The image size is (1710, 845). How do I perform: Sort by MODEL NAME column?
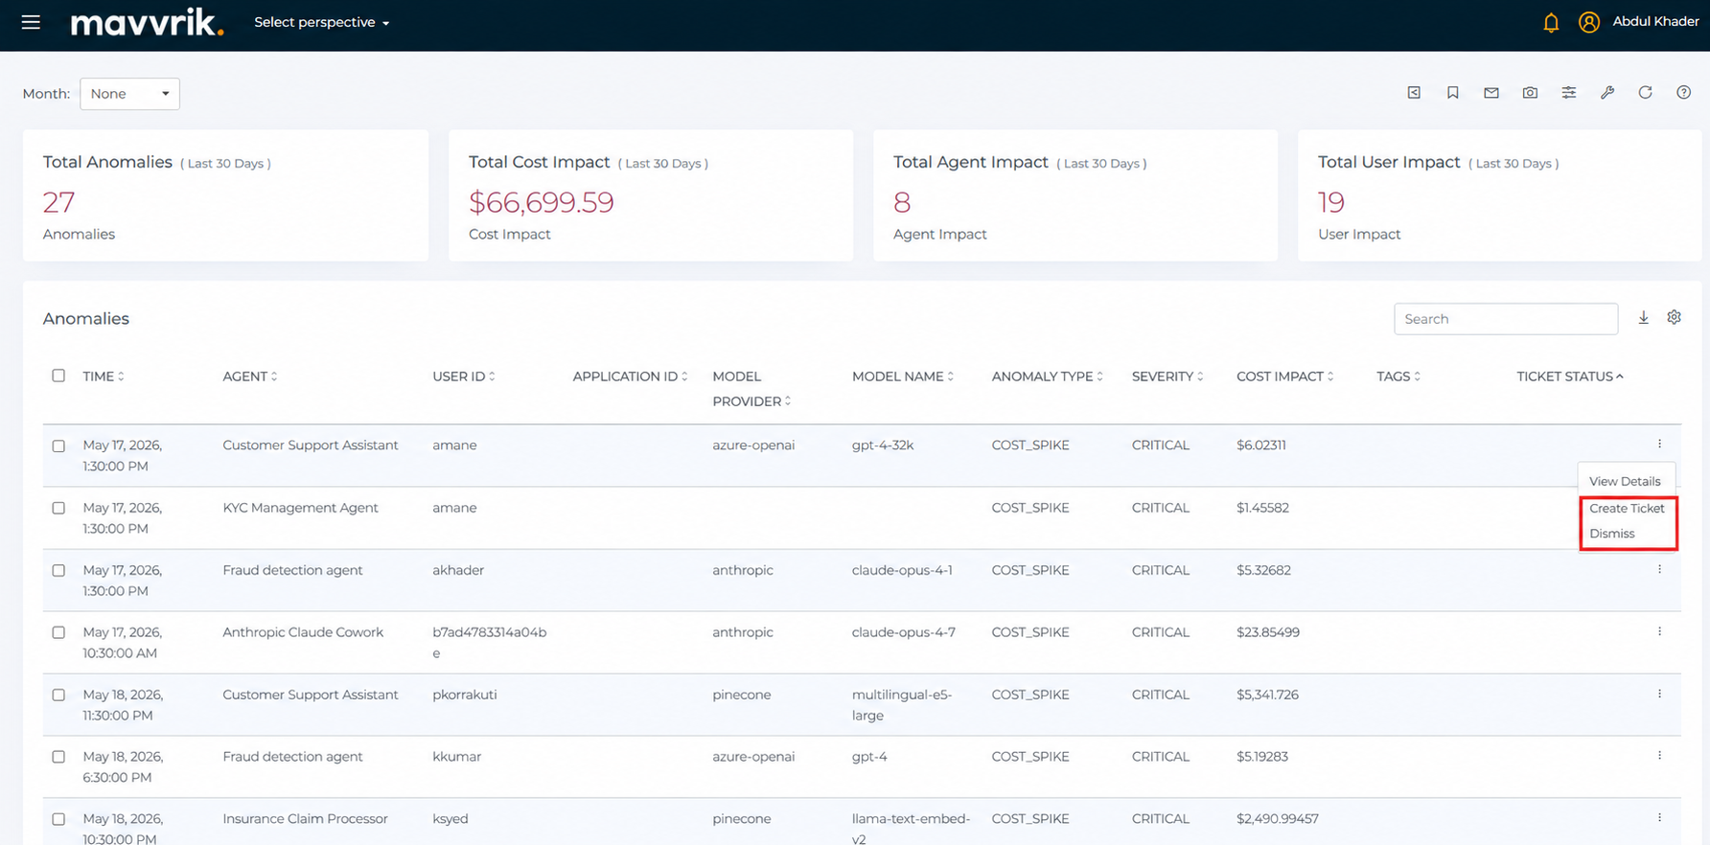(903, 377)
